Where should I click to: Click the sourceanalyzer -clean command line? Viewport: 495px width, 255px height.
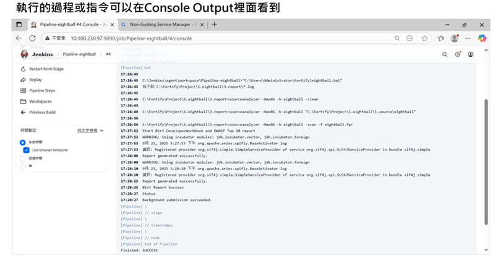pos(230,99)
